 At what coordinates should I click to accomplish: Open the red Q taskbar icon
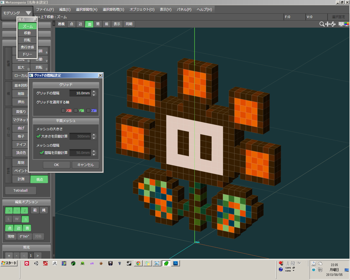click(x=27, y=263)
